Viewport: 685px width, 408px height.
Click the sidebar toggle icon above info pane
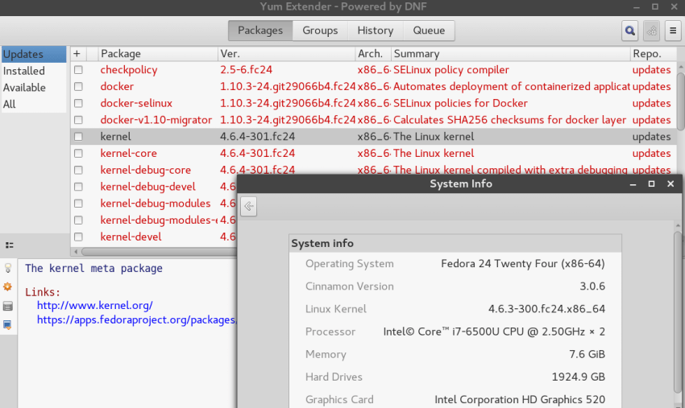[9, 245]
